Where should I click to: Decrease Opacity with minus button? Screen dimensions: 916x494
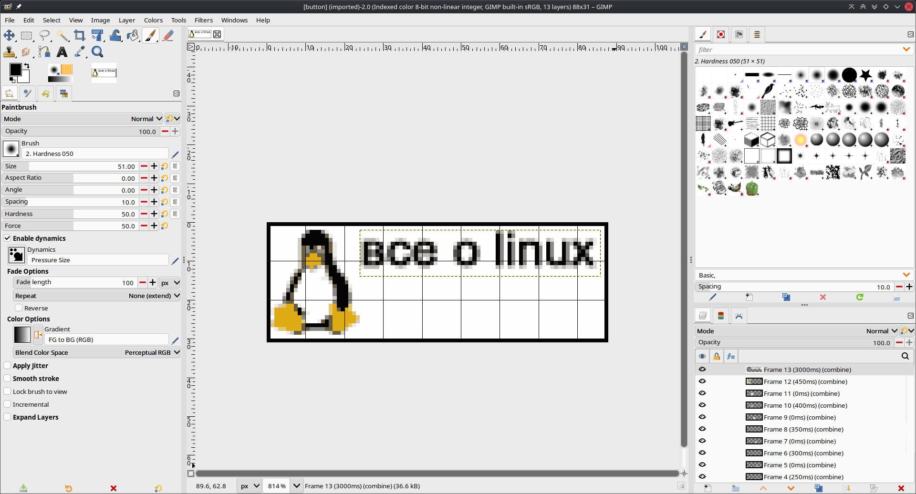tap(165, 131)
